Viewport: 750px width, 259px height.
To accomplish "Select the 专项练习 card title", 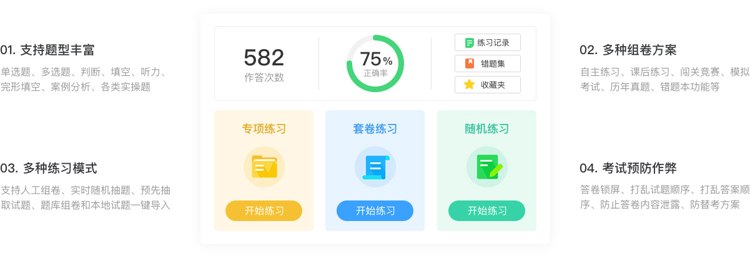I will coord(264,129).
